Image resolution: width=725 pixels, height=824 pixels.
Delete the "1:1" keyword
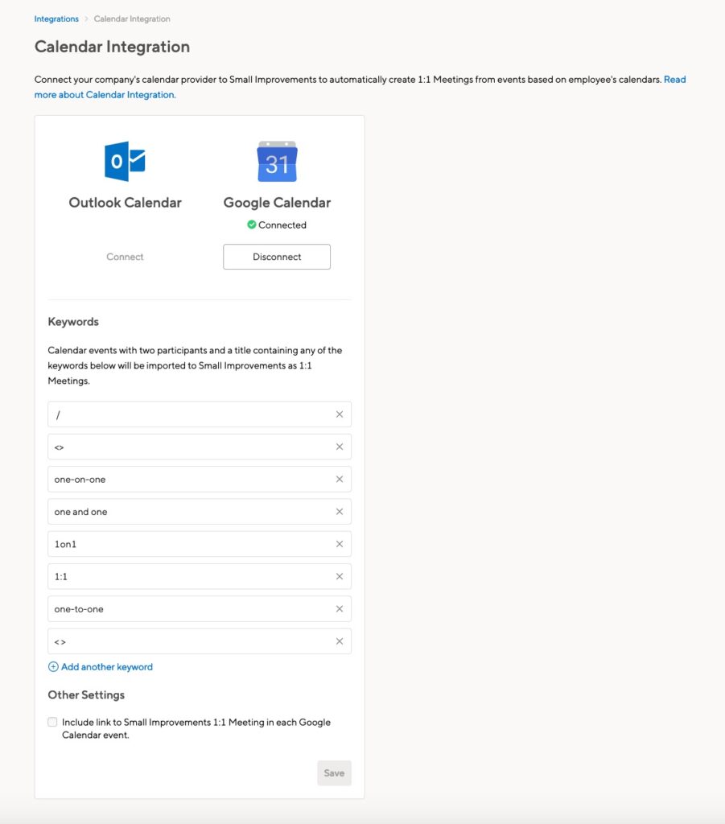[x=340, y=576]
